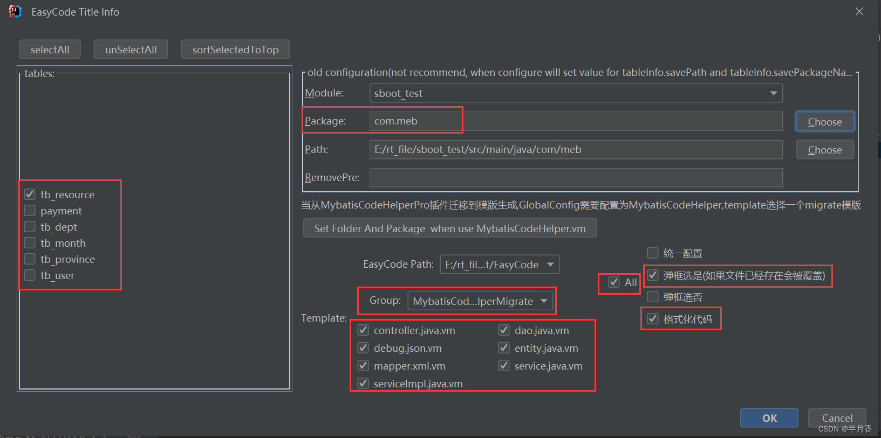This screenshot has width=881, height=438.
Task: Click the 'tables:' panel label
Action: tap(39, 73)
